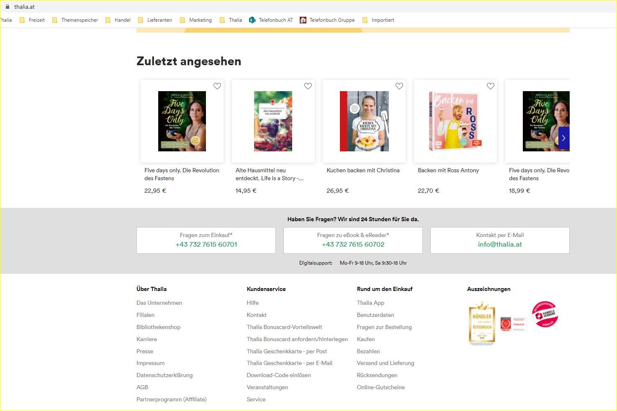Open the Marketing bookmarks folder
Viewport: 617px width, 411px height.
[200, 20]
